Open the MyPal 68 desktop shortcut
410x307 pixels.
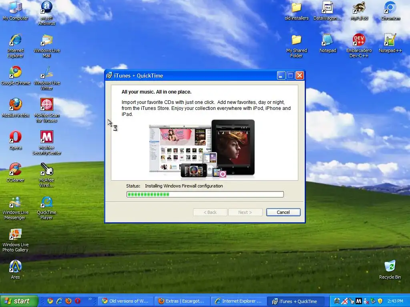[x=359, y=10]
